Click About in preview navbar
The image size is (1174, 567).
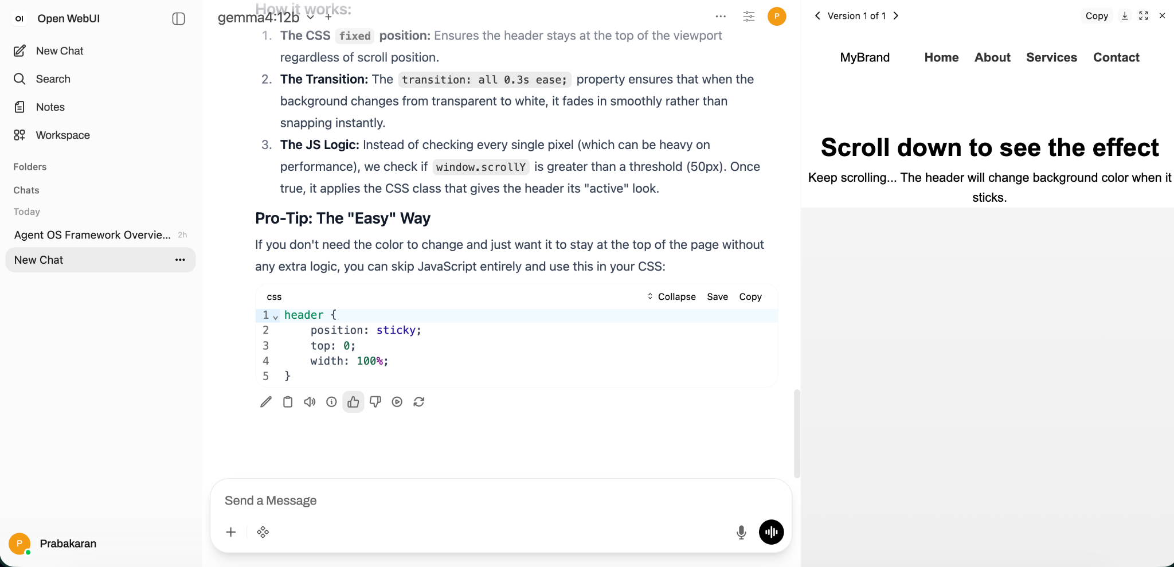coord(992,57)
